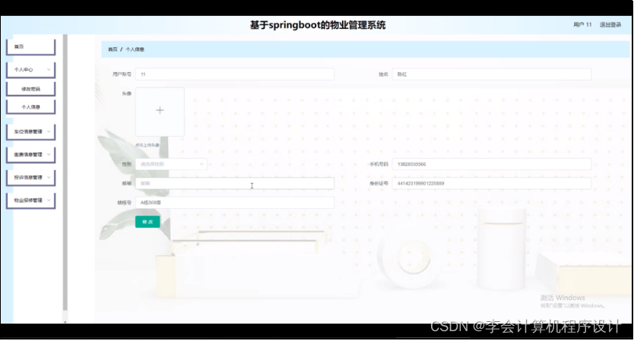Screen dimensions: 634x341
Task: Click the 楼栋号 building number field
Action: point(235,203)
